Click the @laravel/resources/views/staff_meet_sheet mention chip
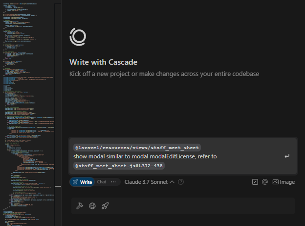Screen dimensions: 305x226 click(x=137, y=148)
